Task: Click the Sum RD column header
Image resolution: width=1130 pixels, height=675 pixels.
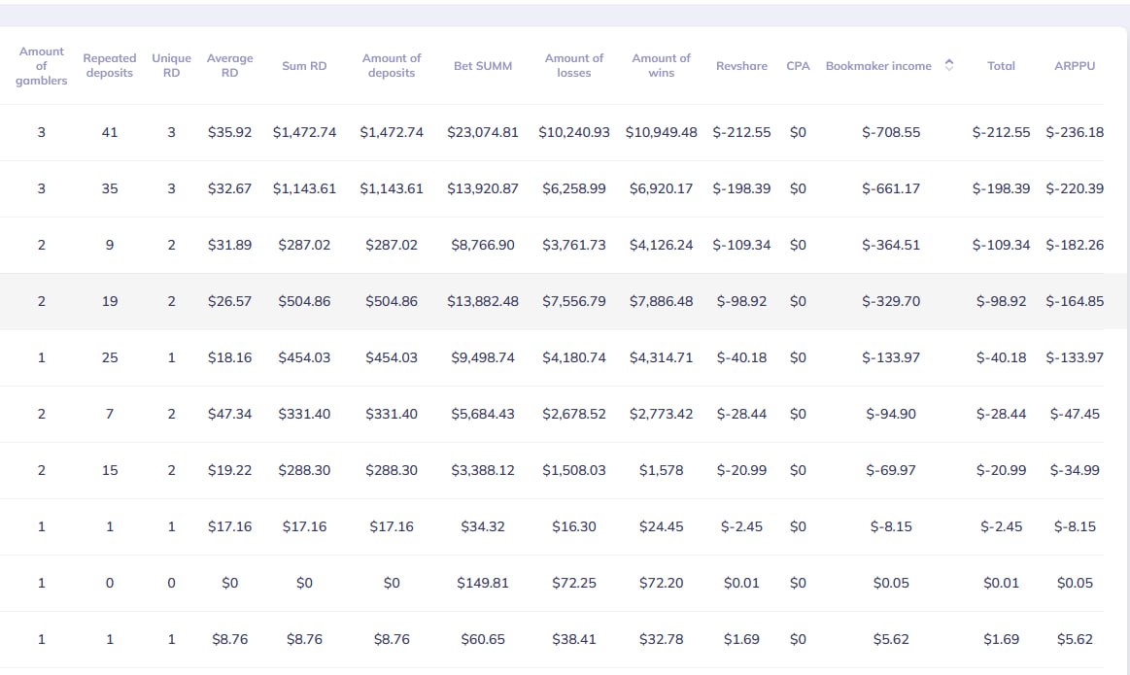Action: (304, 66)
